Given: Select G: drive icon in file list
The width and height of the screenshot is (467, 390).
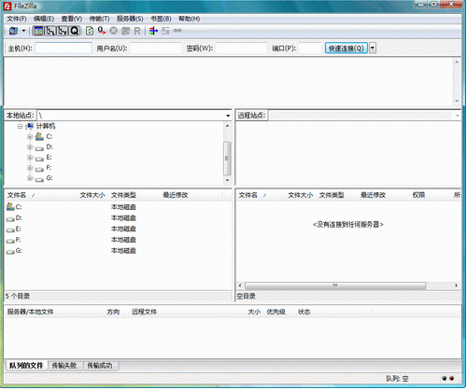Looking at the screenshot, I should [10, 252].
